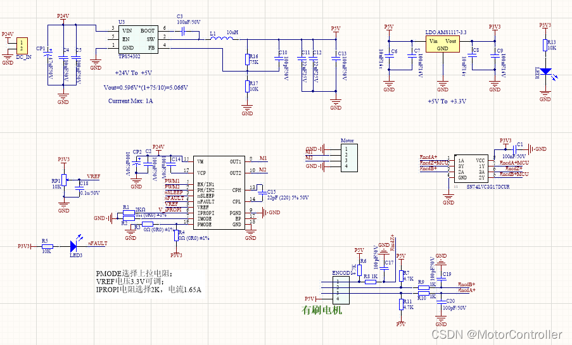Select resistor R5 10K
572x345 pixels.
coord(48,246)
